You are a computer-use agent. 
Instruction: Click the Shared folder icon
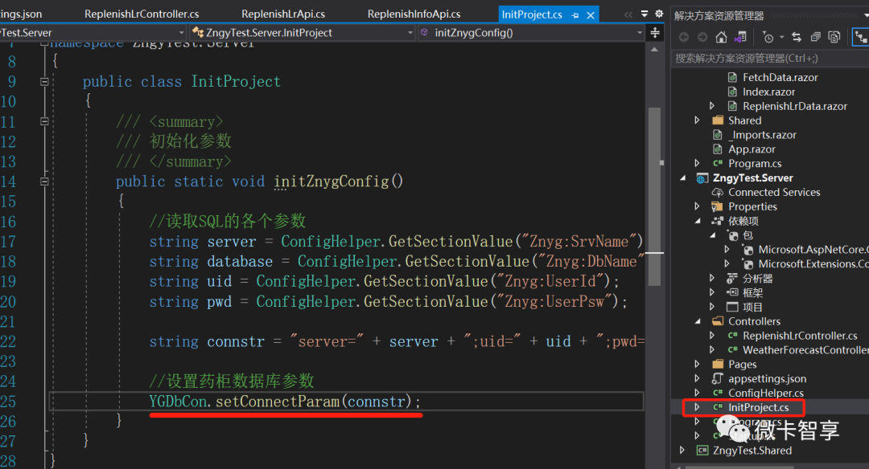click(x=718, y=120)
